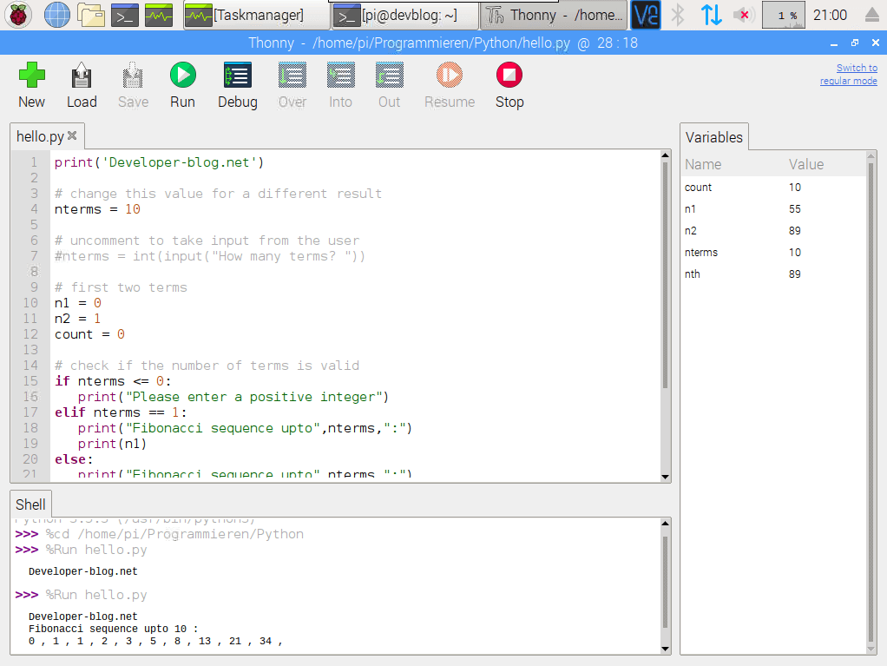Select the Variables tab
The height and width of the screenshot is (666, 887).
[x=713, y=137]
